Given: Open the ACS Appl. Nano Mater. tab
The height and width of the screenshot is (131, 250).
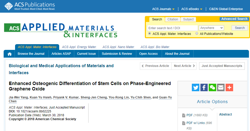Looking at the screenshot, I should pyautogui.click(x=118, y=47).
